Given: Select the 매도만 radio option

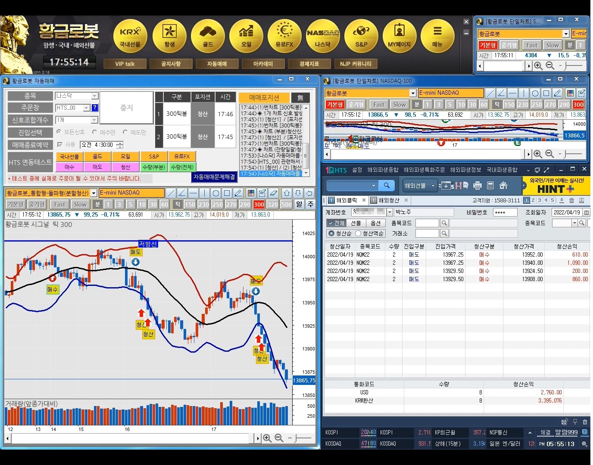Looking at the screenshot, I should pos(125,132).
